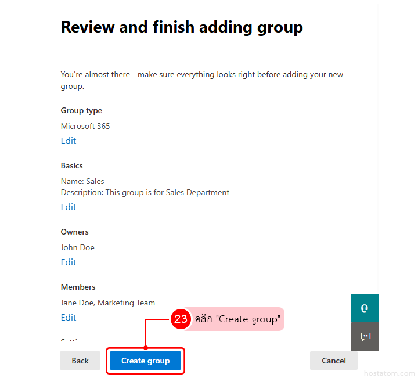
Task: Click "Jane Doe, Marketing Team" members text
Action: coord(108,303)
